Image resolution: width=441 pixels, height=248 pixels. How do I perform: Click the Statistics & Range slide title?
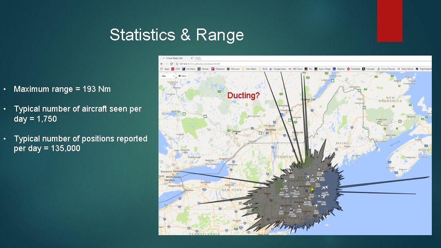click(x=176, y=35)
